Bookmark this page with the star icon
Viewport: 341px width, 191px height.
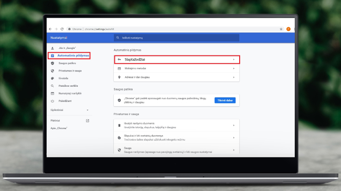coord(281,29)
